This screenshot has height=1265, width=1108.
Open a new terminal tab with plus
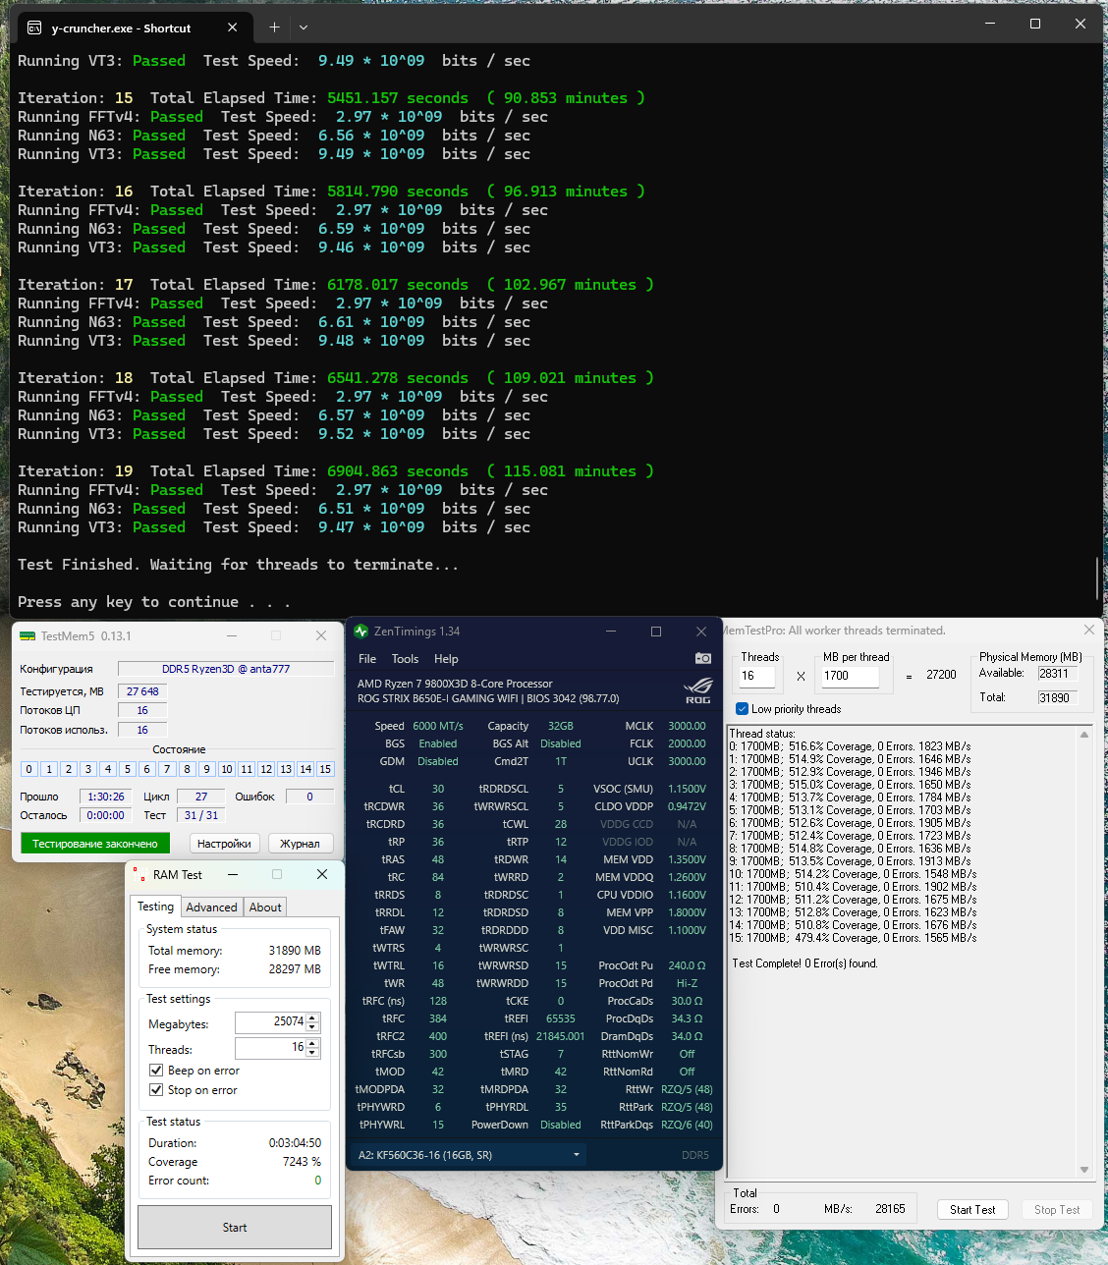274,27
